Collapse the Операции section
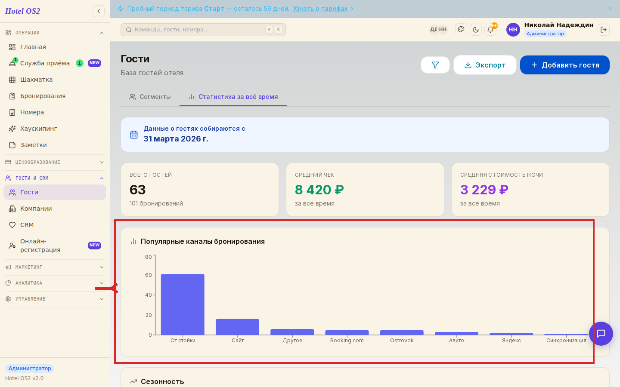 pos(55,33)
